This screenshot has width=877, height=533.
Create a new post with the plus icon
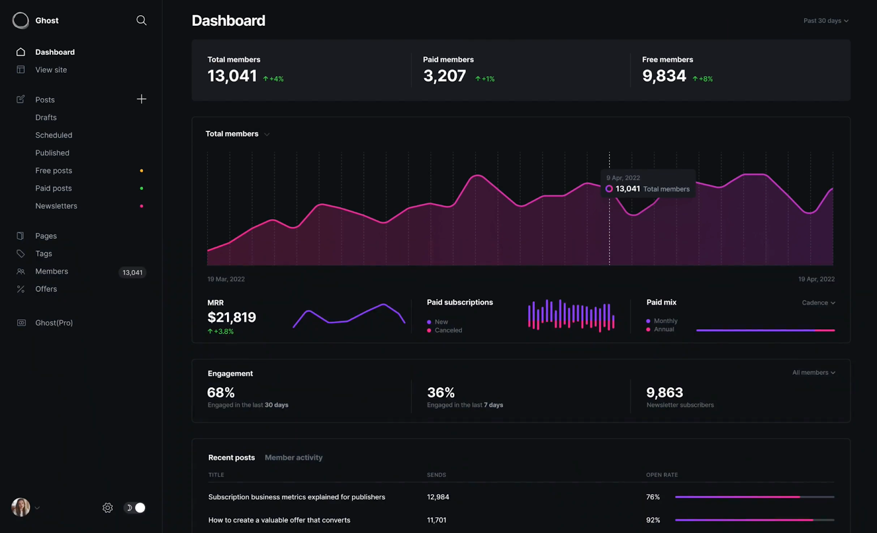coord(141,99)
